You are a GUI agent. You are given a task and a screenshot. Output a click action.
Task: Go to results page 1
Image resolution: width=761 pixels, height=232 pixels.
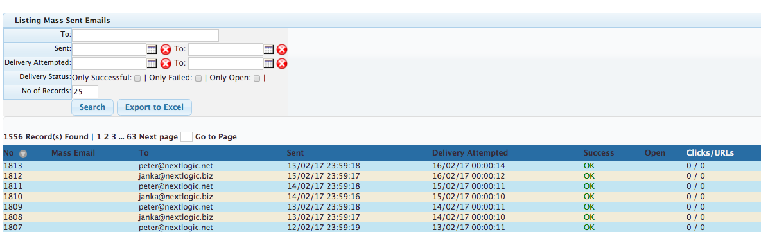point(98,137)
